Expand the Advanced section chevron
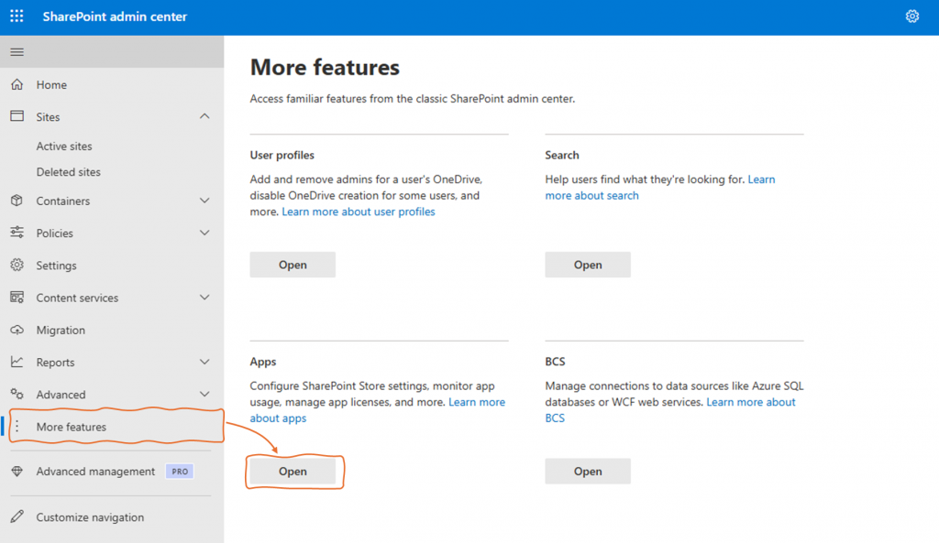 (204, 395)
